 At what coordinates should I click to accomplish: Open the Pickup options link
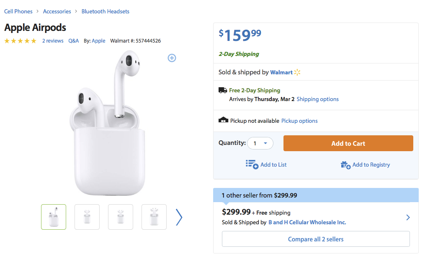coord(299,121)
